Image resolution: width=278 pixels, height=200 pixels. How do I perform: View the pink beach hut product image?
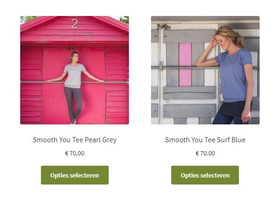click(x=74, y=70)
